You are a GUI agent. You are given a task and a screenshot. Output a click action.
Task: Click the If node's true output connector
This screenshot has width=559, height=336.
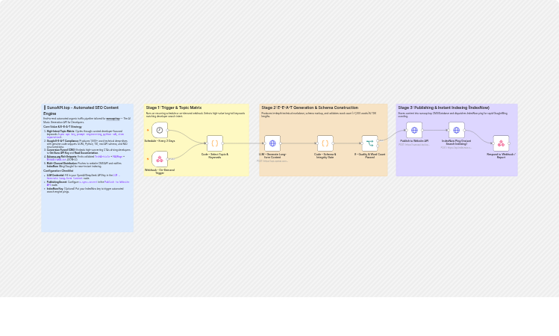pos(378,140)
